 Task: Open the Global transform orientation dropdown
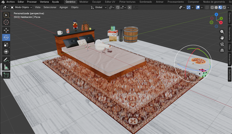[99, 7]
